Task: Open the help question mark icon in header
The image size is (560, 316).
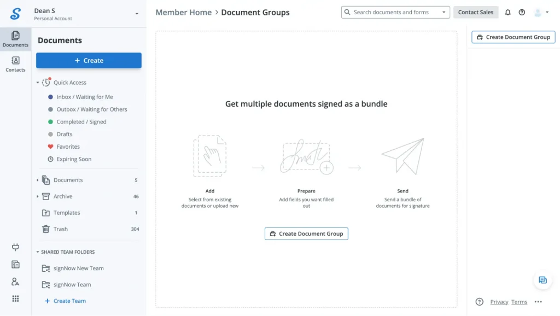Action: (522, 13)
